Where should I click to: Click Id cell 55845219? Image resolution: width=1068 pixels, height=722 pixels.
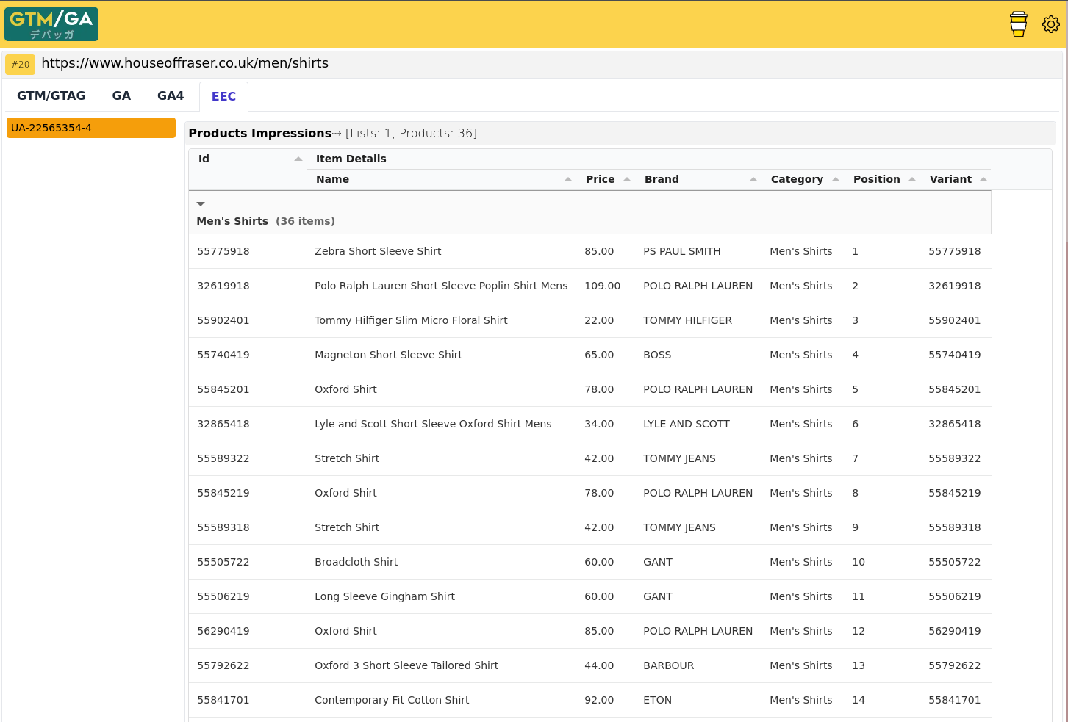tap(223, 493)
